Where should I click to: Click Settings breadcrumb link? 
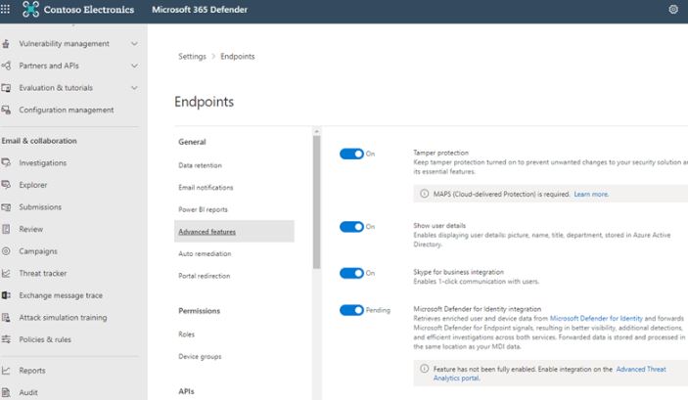(192, 56)
